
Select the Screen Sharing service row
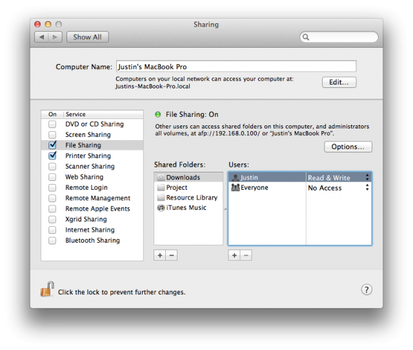[x=92, y=135]
